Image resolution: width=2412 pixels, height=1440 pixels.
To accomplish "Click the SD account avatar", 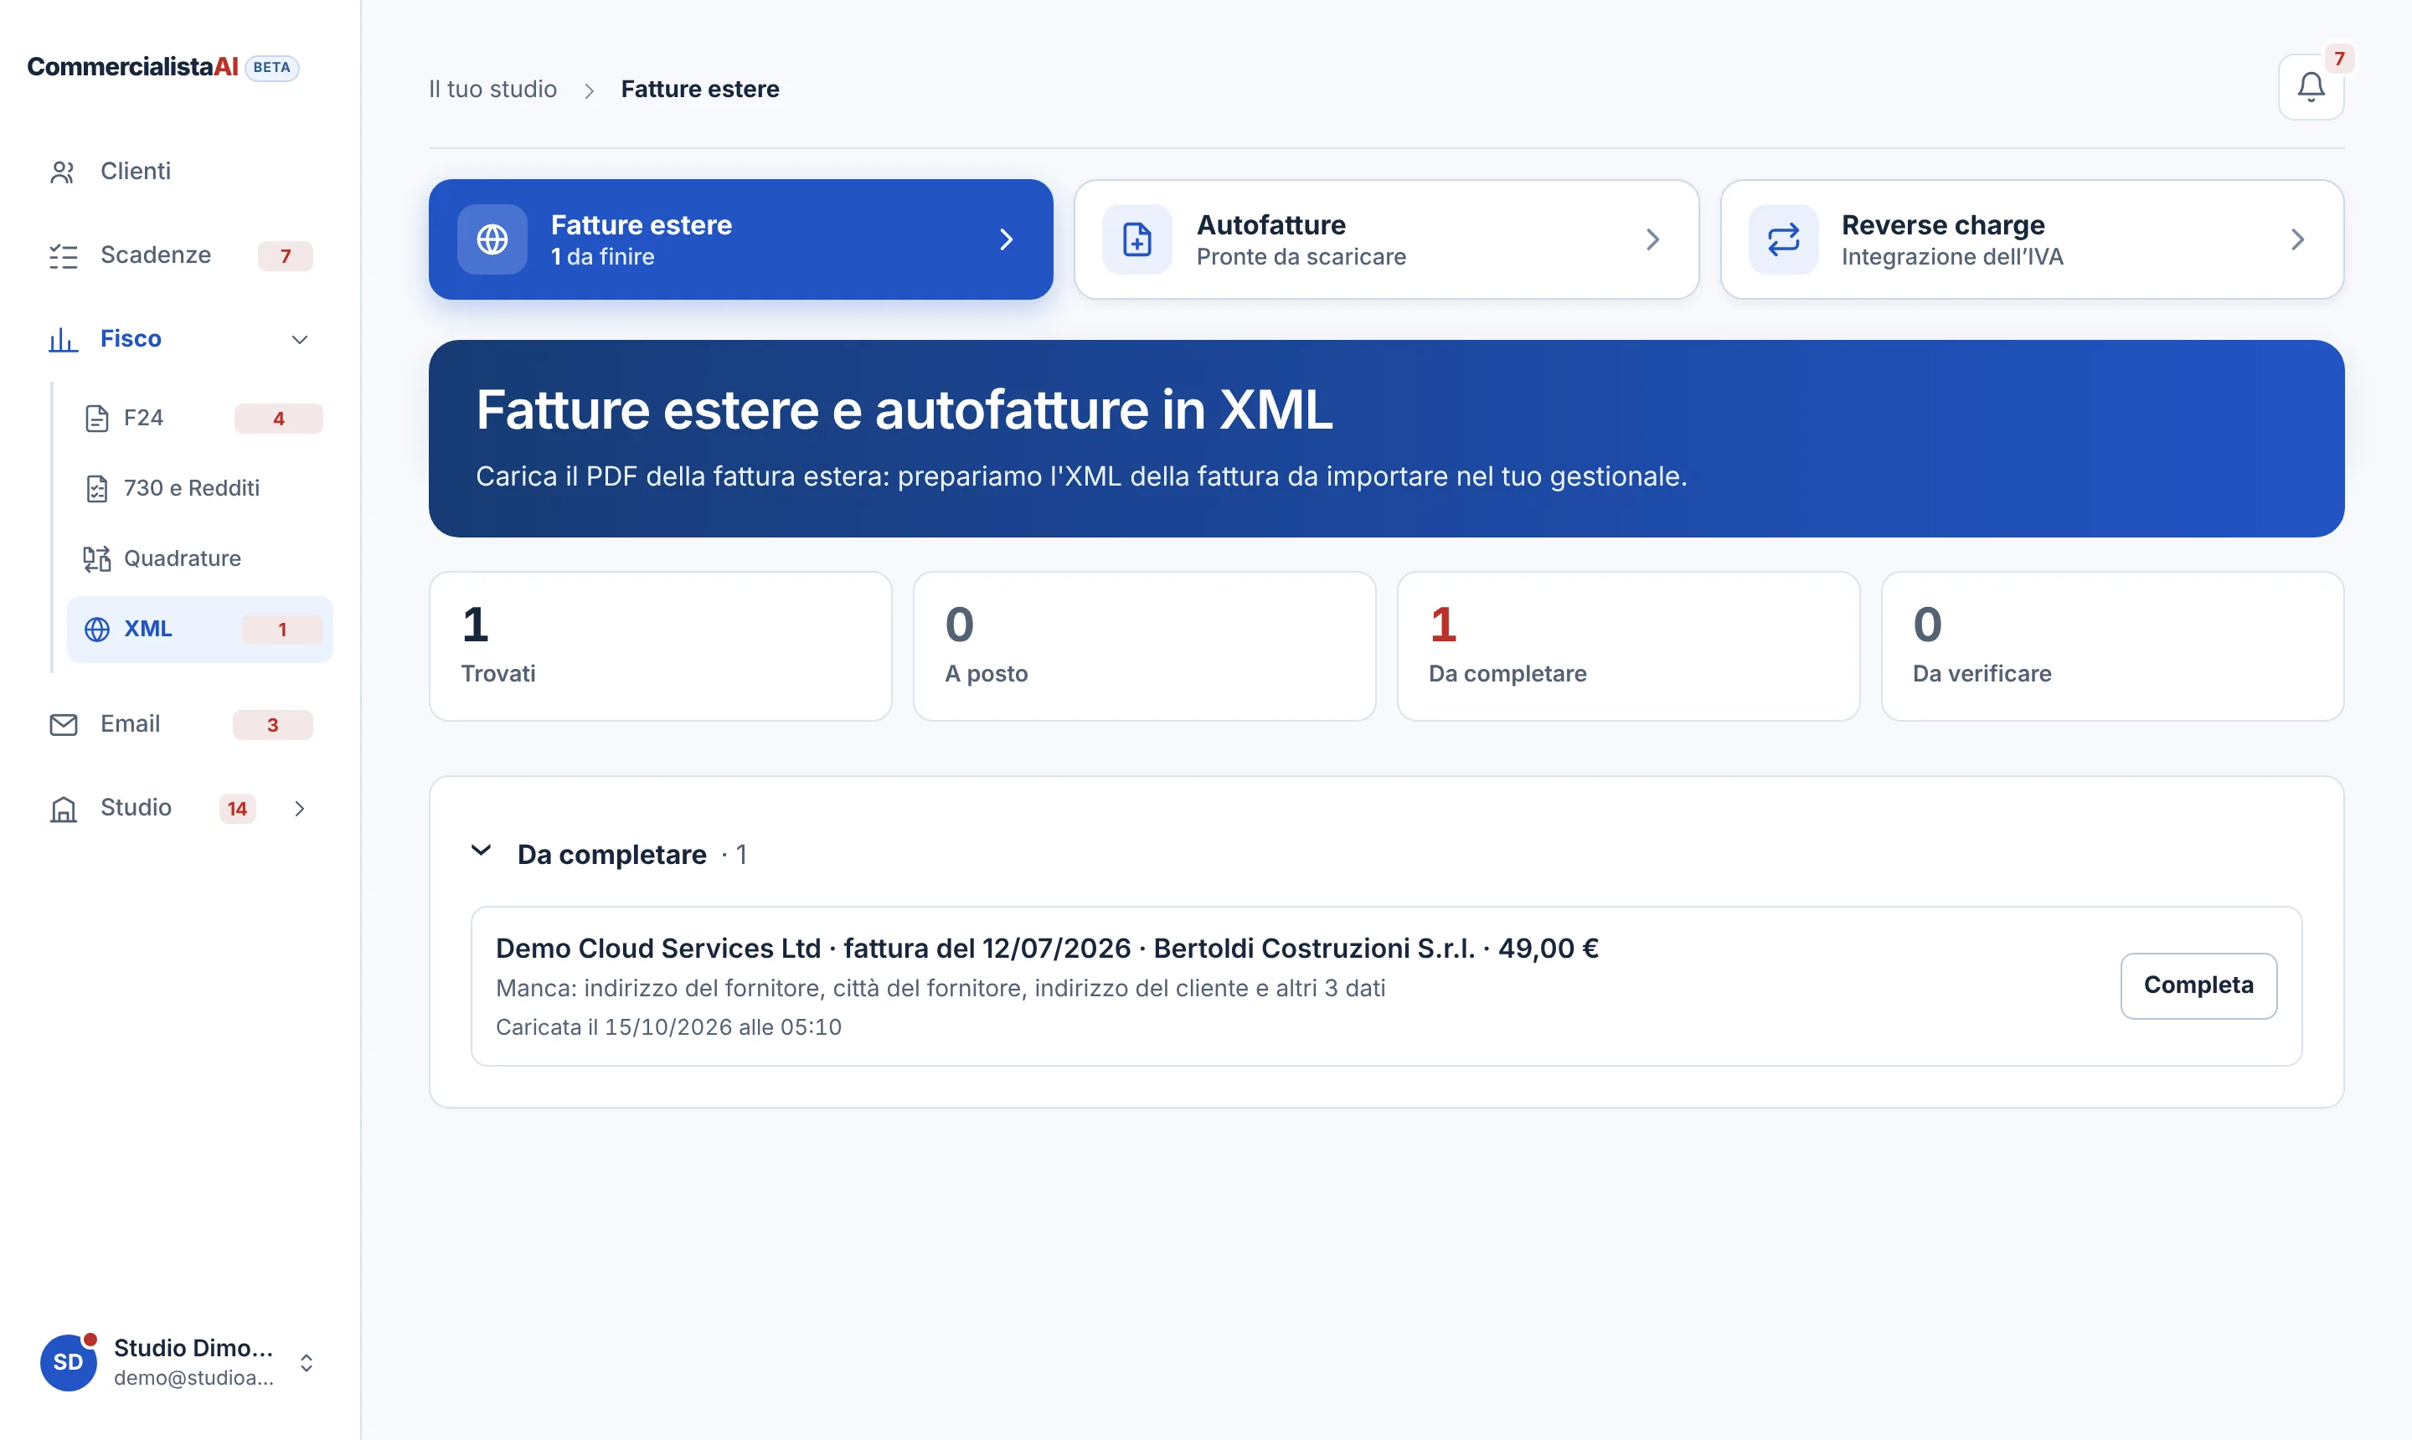I will pyautogui.click(x=68, y=1361).
